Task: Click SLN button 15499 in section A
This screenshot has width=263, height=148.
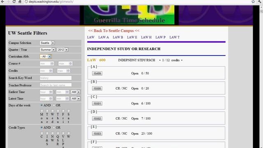Action: [x=97, y=73]
